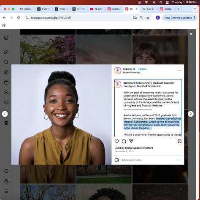This screenshot has width=200, height=200.
Task: Open Chrome profile avatar
Action: coord(158,18)
